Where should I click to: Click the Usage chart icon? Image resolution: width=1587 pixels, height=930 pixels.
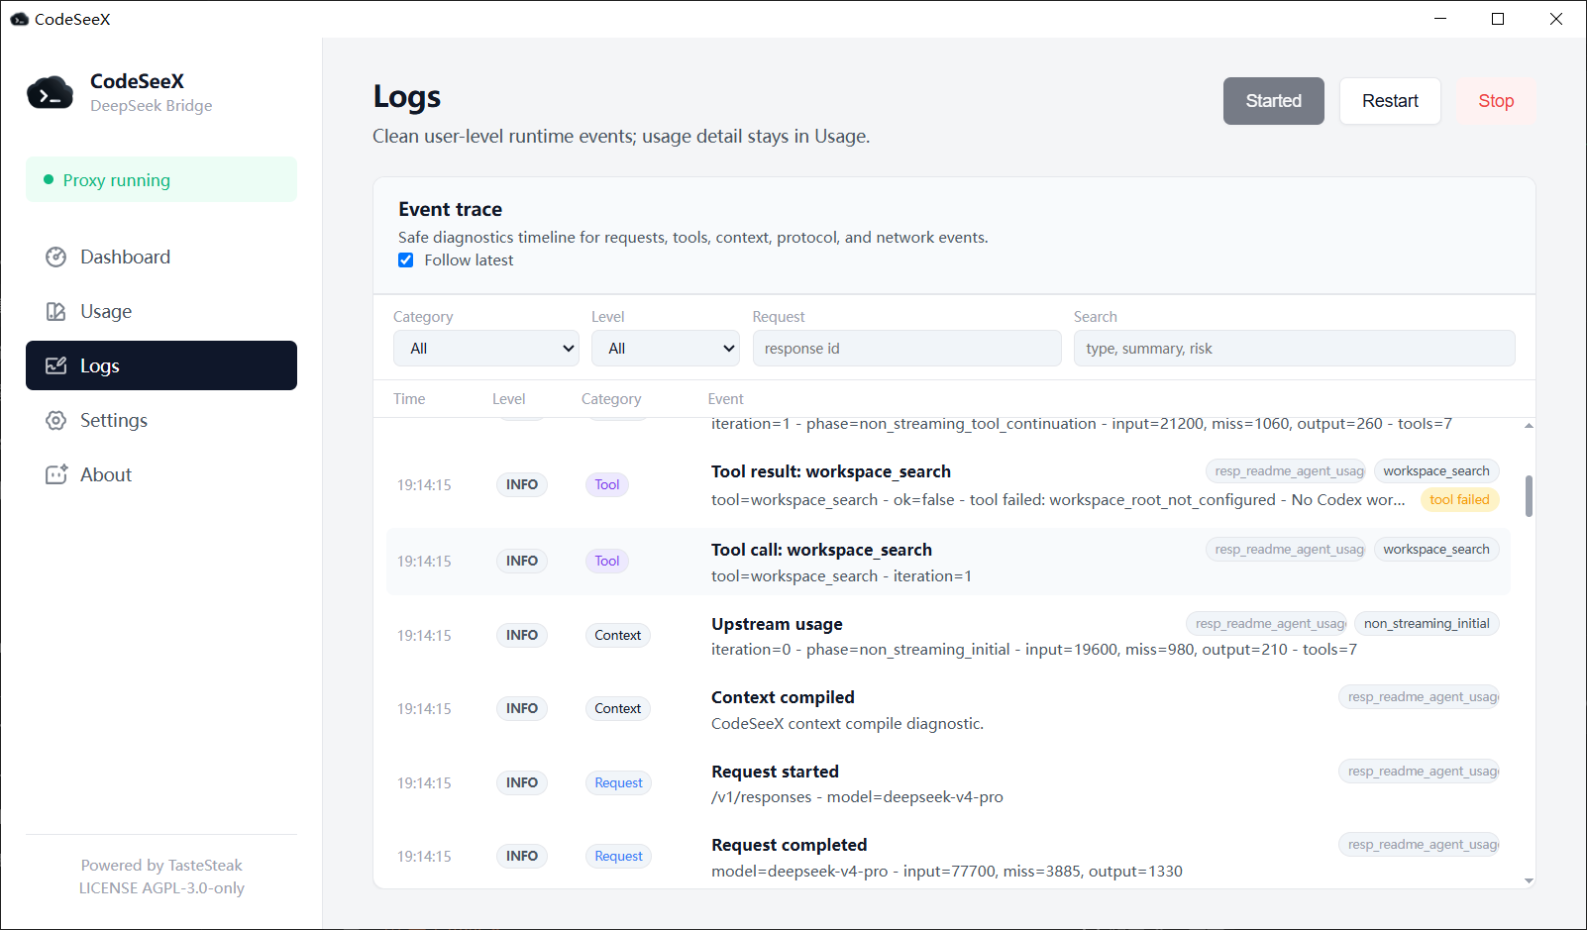(x=56, y=311)
